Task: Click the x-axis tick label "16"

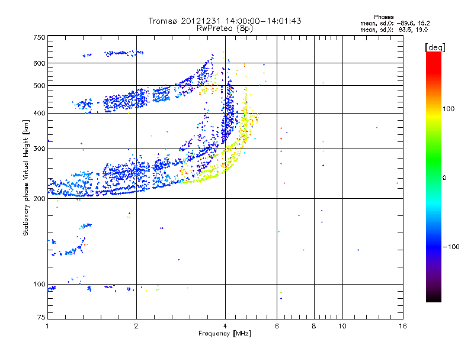Action: point(403,326)
